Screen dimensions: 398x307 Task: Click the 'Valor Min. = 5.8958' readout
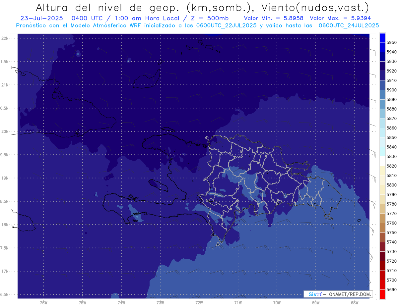[274, 19]
